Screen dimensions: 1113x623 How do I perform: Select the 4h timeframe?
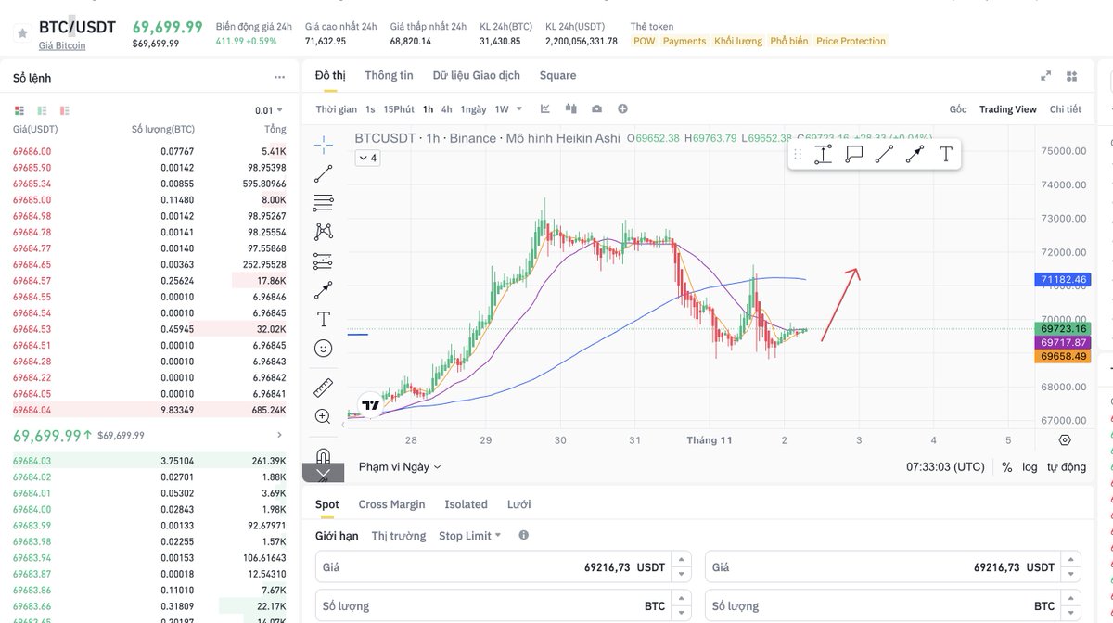[x=447, y=109]
